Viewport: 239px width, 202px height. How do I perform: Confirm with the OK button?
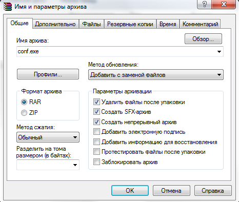coord(130,190)
